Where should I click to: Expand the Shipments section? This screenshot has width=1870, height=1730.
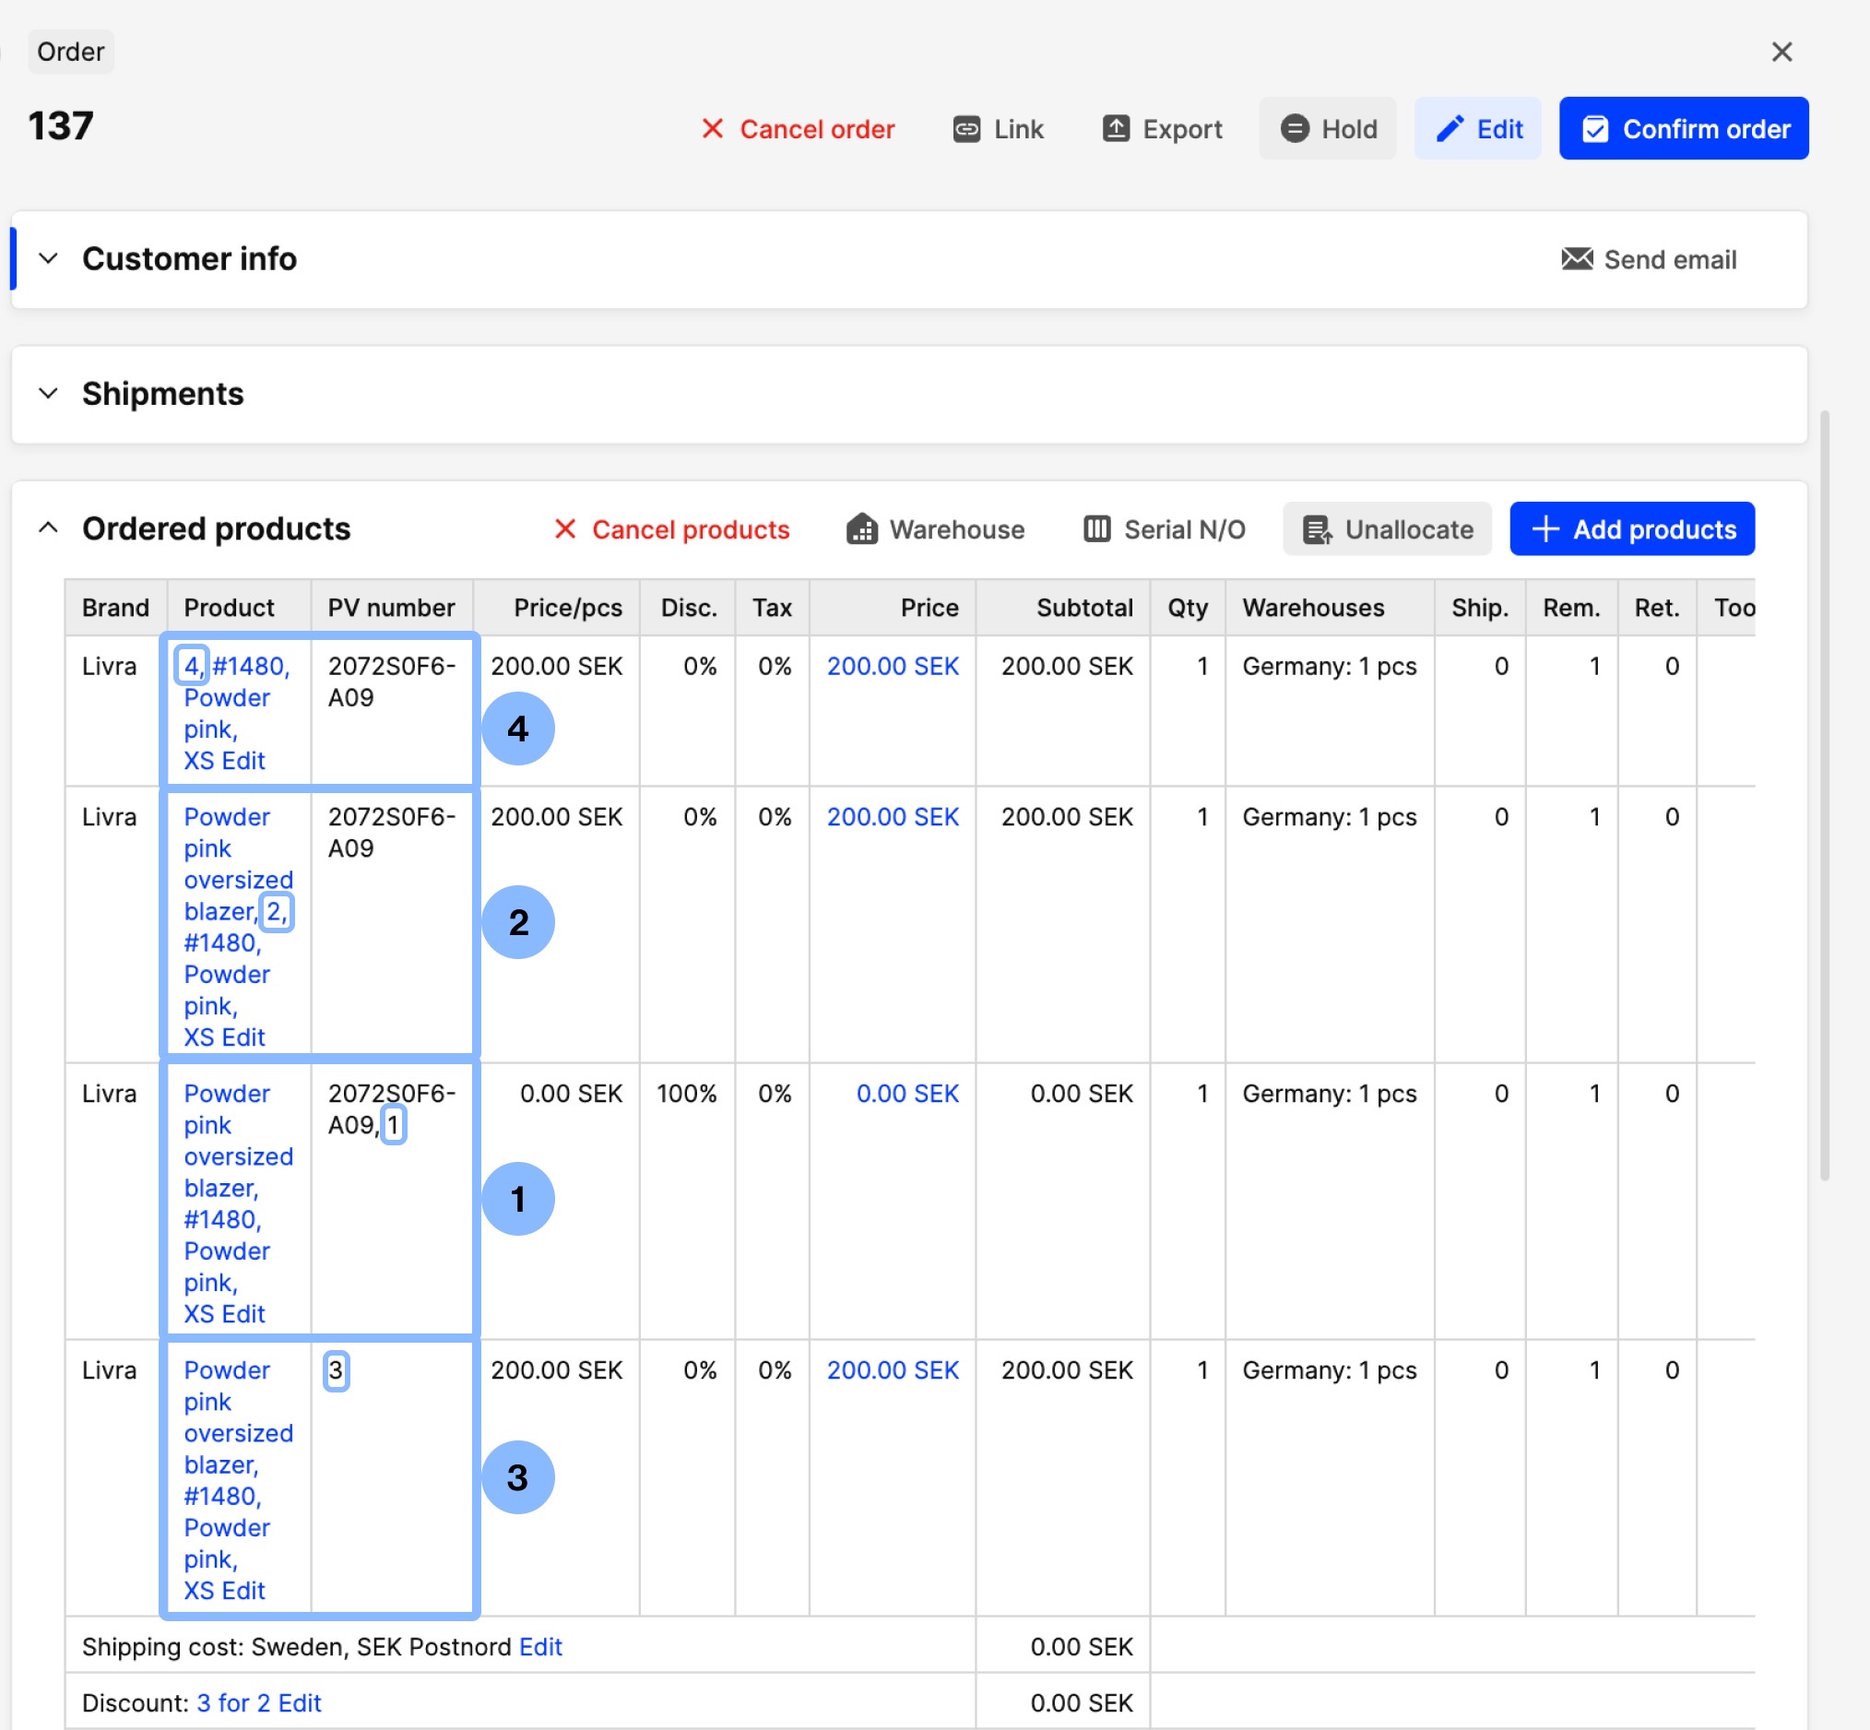pos(49,393)
